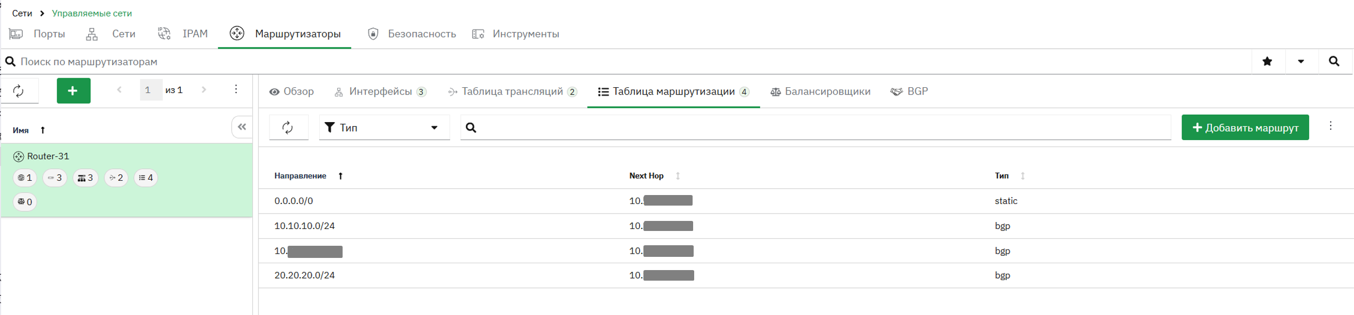Click the static type cell
The width and height of the screenshot is (1354, 315).
click(x=1006, y=201)
